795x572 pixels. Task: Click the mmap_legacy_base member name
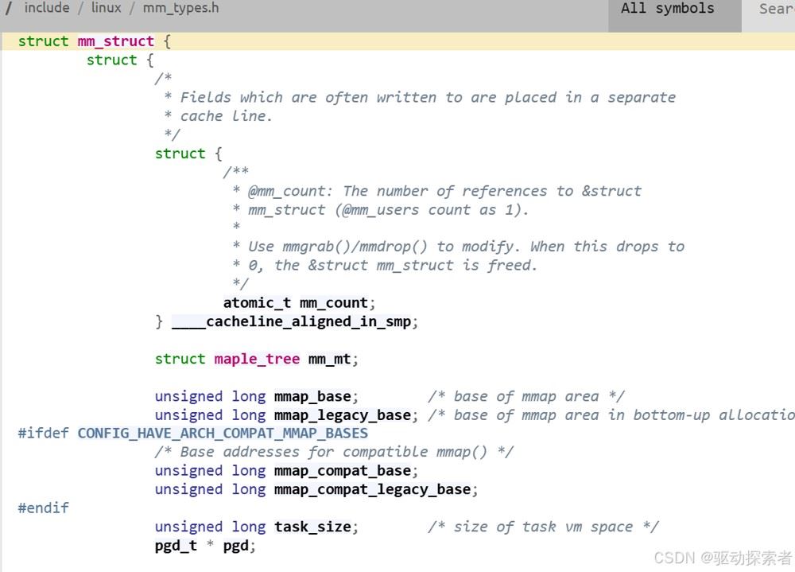click(x=343, y=416)
